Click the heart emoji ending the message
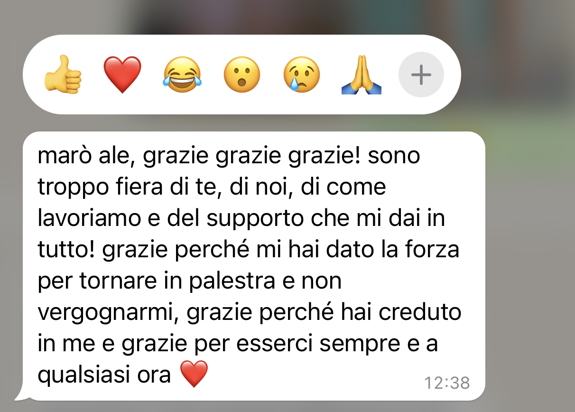 [x=195, y=374]
